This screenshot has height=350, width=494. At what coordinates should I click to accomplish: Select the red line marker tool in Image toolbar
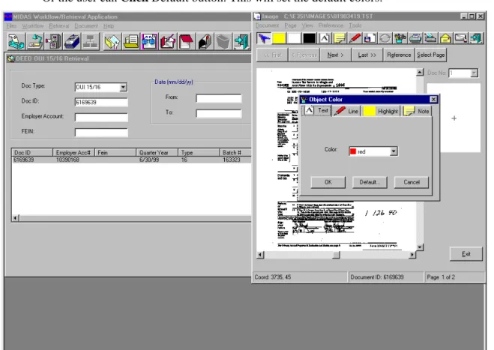(x=355, y=38)
